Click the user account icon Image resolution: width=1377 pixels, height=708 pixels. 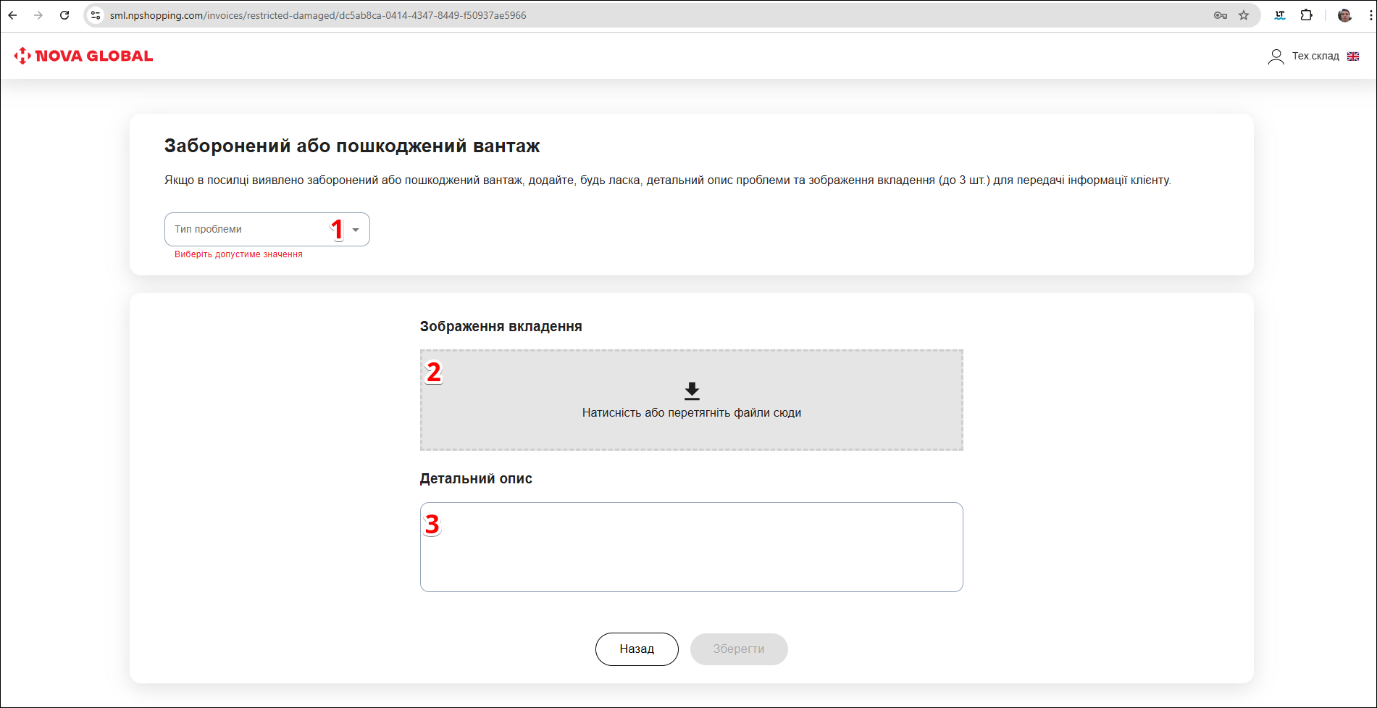pyautogui.click(x=1276, y=57)
